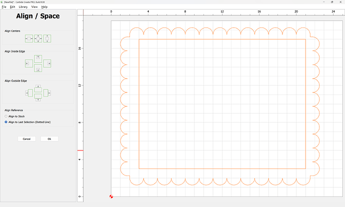Align to inside right edge icon

[47, 63]
